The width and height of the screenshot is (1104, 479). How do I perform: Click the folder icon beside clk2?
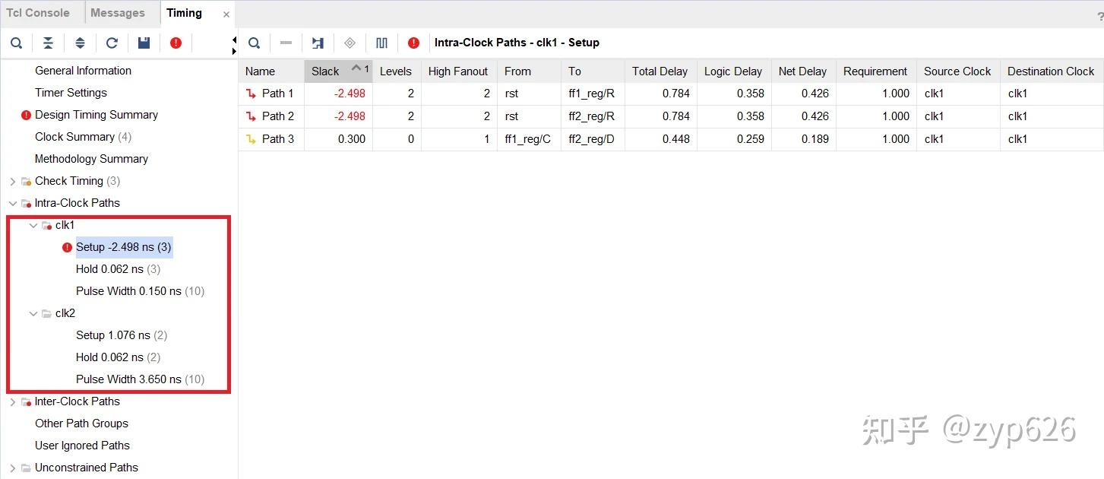click(x=46, y=313)
